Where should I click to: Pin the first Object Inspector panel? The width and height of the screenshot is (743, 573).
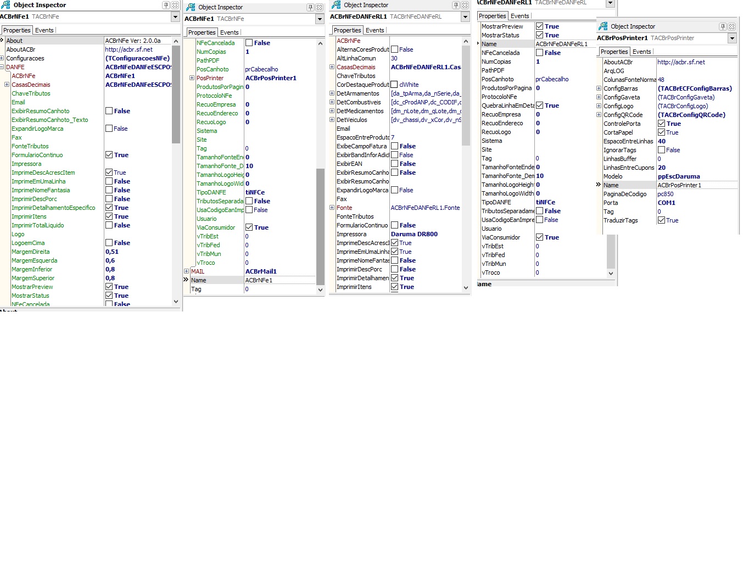pos(166,5)
